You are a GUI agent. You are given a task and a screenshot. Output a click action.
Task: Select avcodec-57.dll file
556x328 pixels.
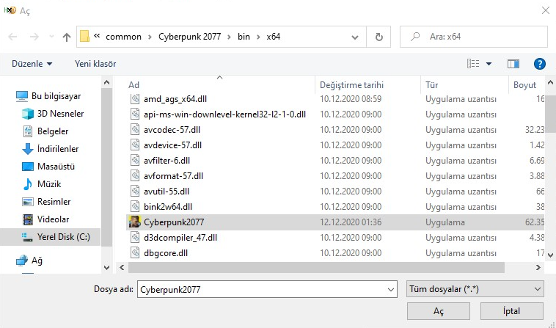172,130
